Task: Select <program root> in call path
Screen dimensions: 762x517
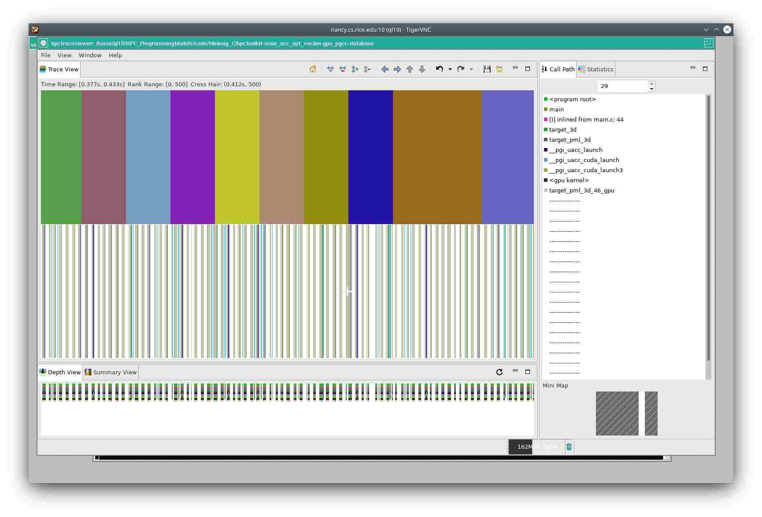Action: (x=570, y=99)
